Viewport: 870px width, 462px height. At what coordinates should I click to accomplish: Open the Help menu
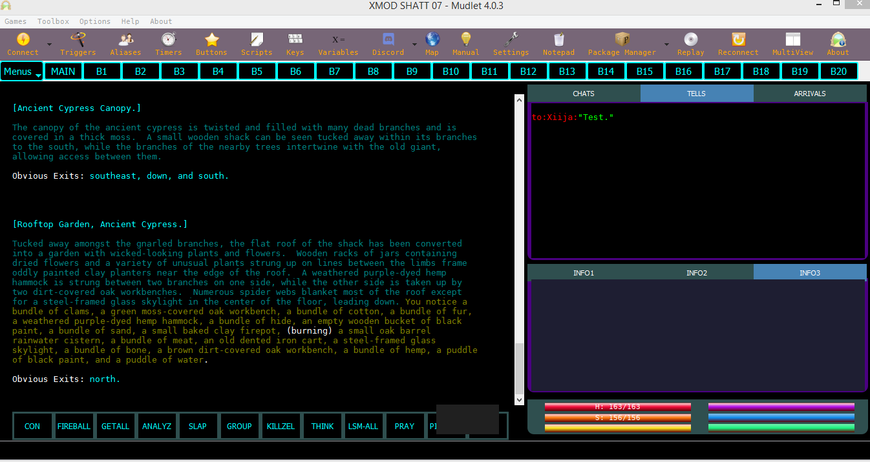coord(130,21)
